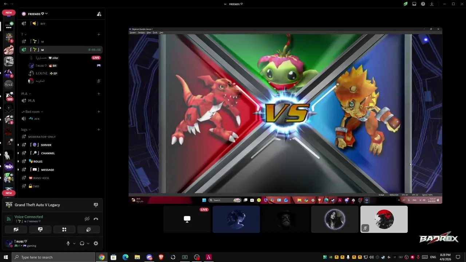Click the green leaf icon in title bar

[405, 4]
